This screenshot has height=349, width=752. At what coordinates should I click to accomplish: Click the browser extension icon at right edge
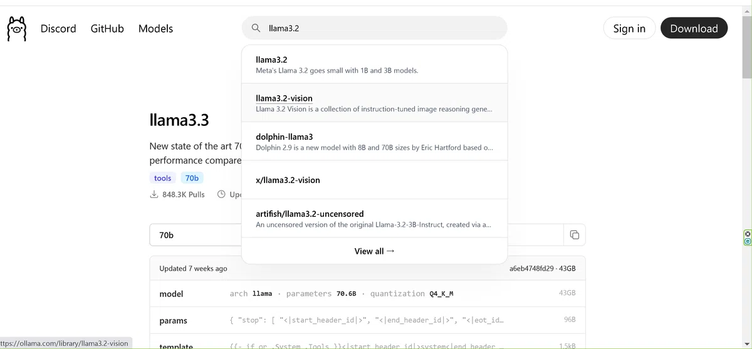(x=747, y=237)
